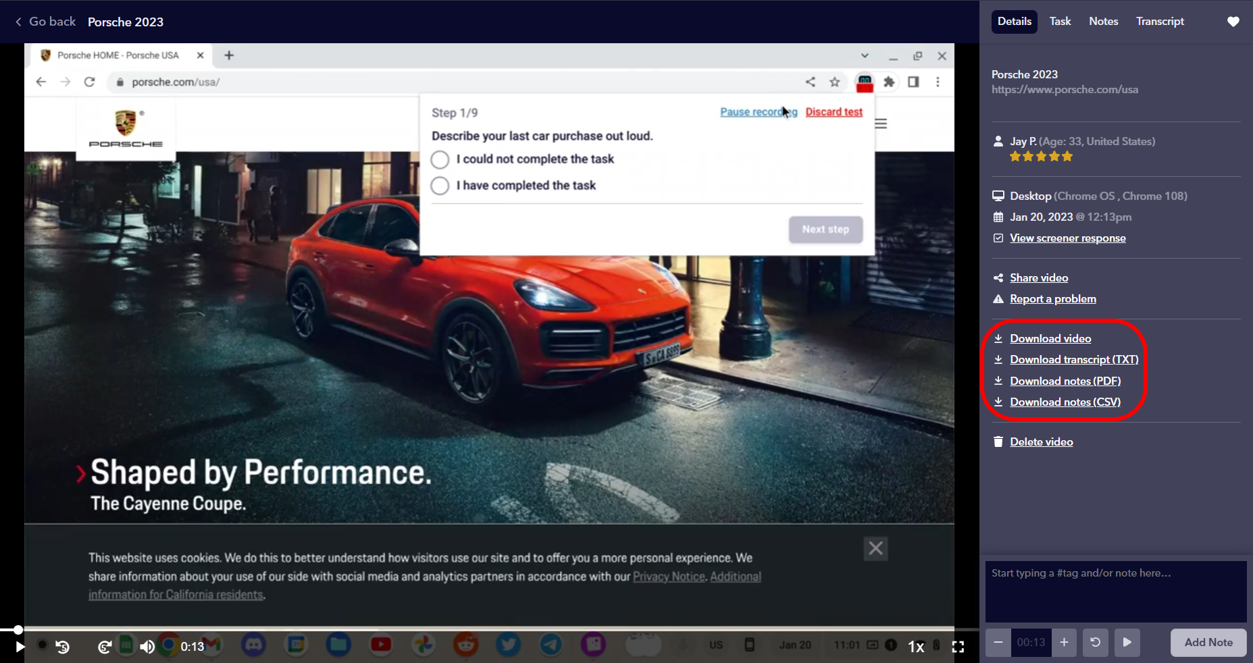Reset the note timestamp with the undo button
1253x663 pixels.
pyautogui.click(x=1096, y=643)
